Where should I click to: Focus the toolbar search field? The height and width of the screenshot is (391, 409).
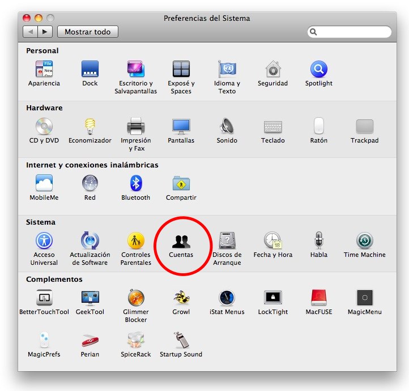[350, 32]
